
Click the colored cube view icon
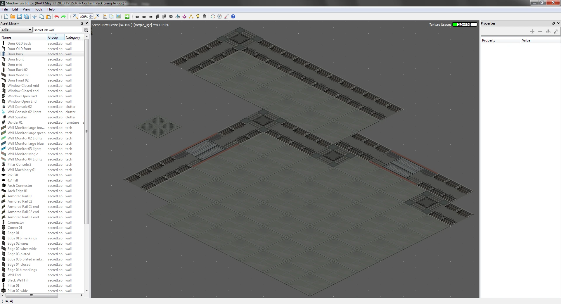213,17
